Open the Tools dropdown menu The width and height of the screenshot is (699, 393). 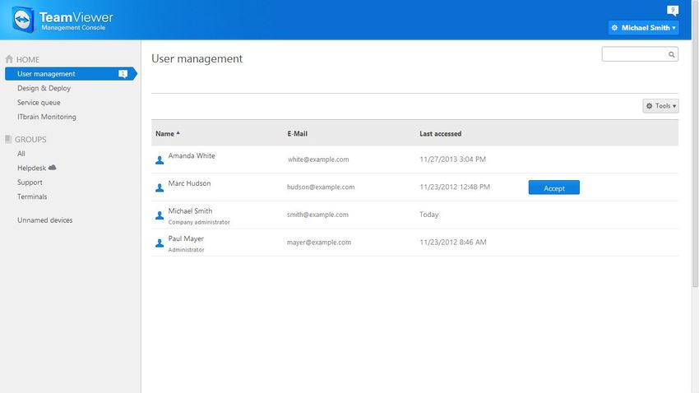click(660, 106)
